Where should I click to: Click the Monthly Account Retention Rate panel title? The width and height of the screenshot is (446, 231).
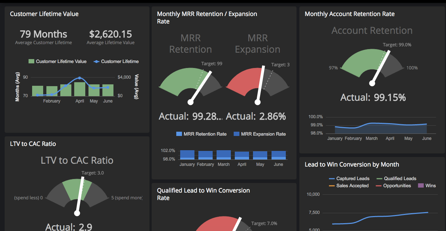pos(350,14)
